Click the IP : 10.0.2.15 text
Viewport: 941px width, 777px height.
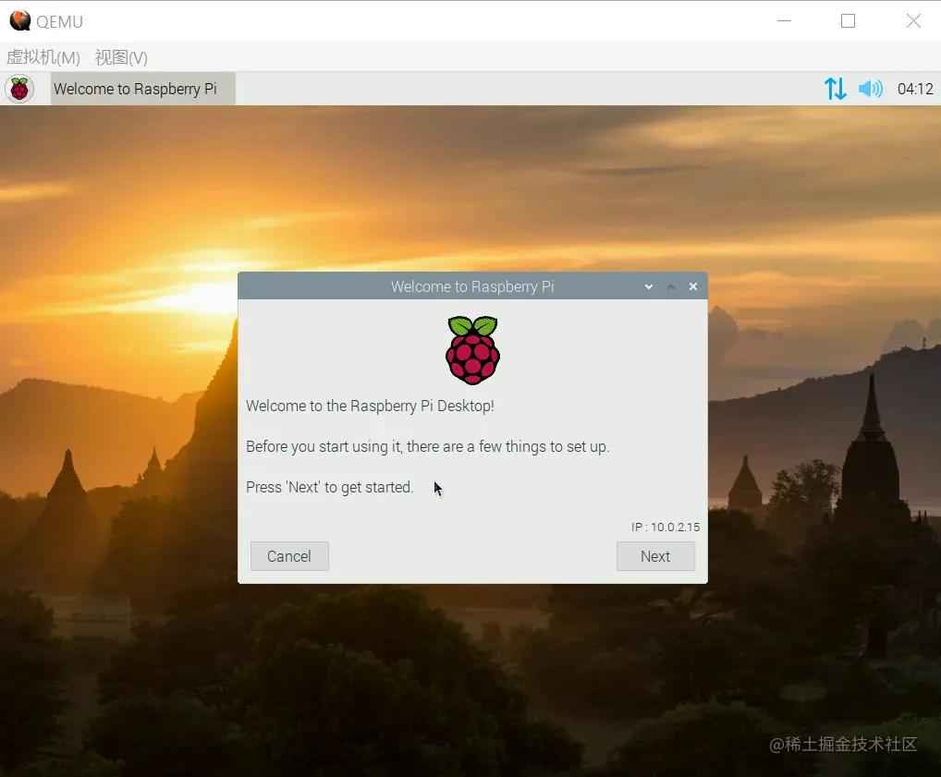[665, 527]
